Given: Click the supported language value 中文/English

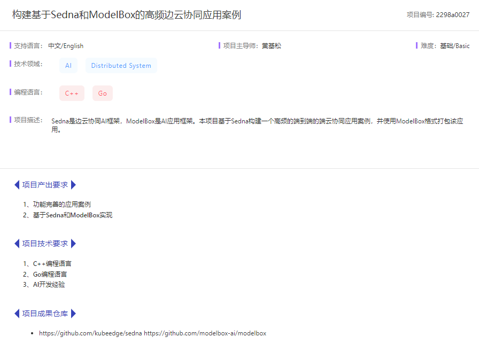Looking at the screenshot, I should coord(66,46).
